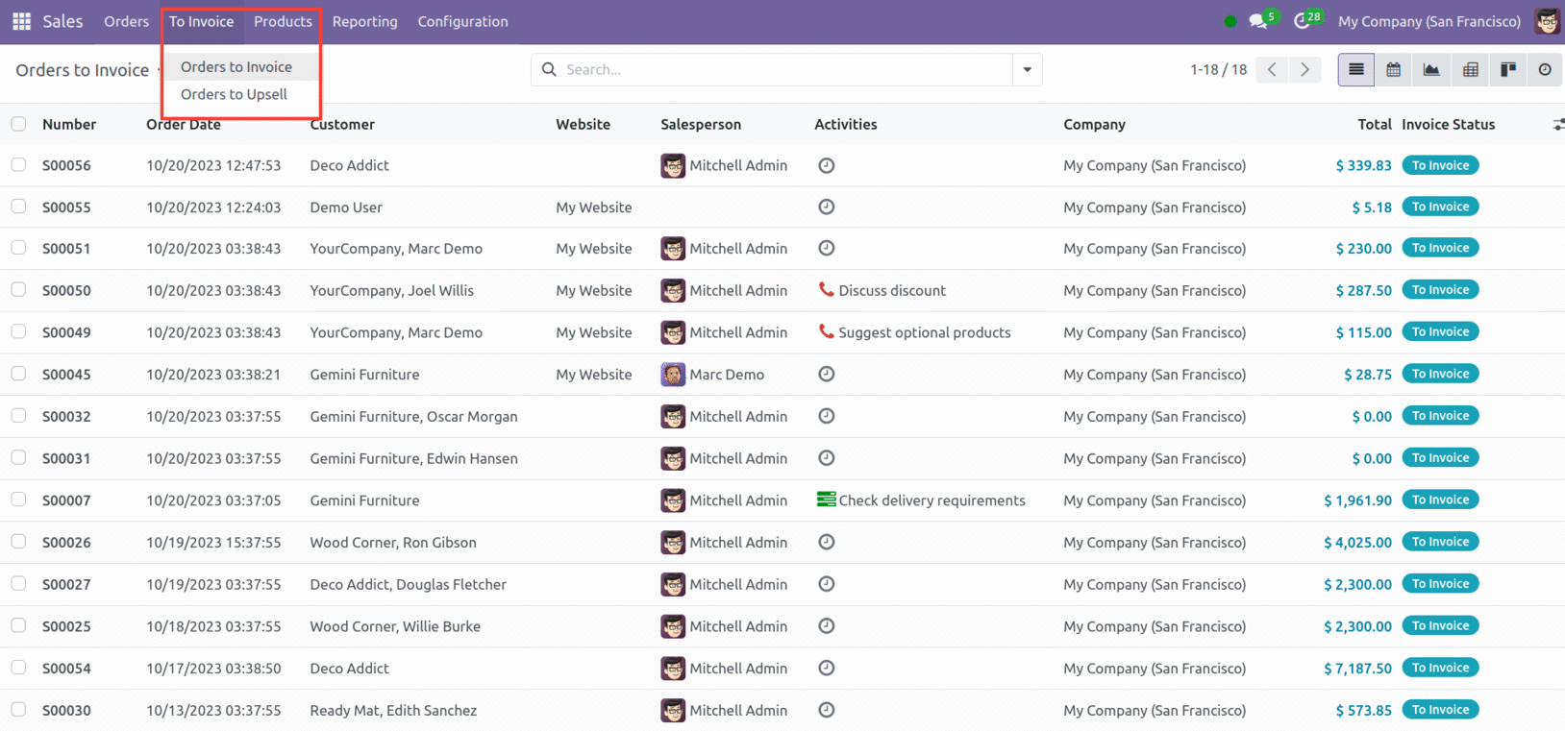Switch to kanban view
Image resolution: width=1565 pixels, height=731 pixels.
click(1507, 70)
